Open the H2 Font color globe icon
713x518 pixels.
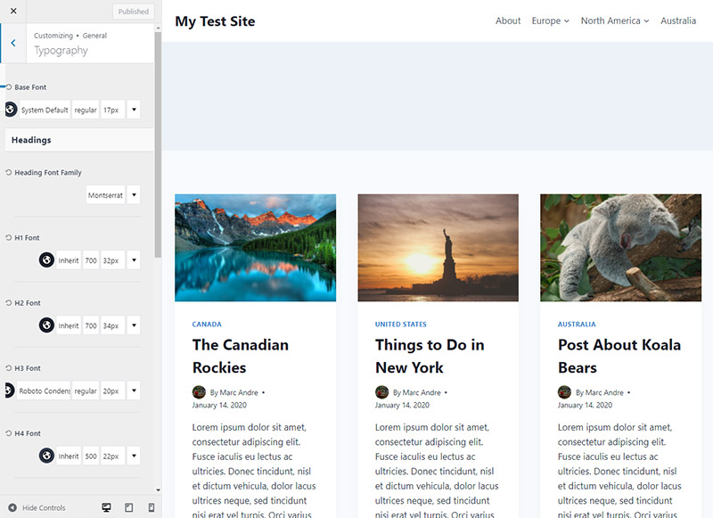46,325
